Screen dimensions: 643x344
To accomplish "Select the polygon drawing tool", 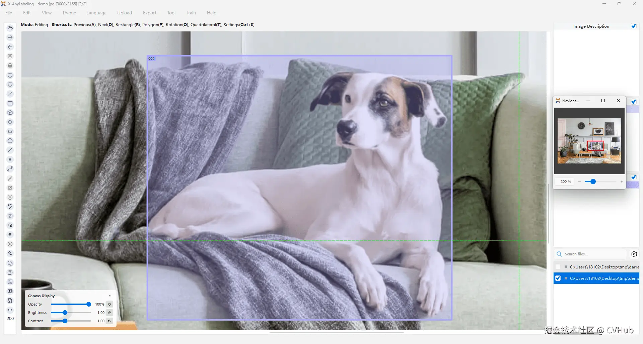I will (10, 75).
